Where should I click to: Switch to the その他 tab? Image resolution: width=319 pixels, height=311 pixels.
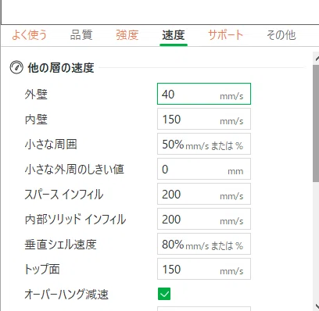coord(281,35)
